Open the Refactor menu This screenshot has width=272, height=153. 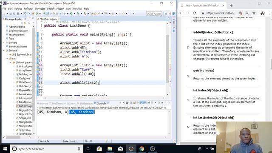28,8
